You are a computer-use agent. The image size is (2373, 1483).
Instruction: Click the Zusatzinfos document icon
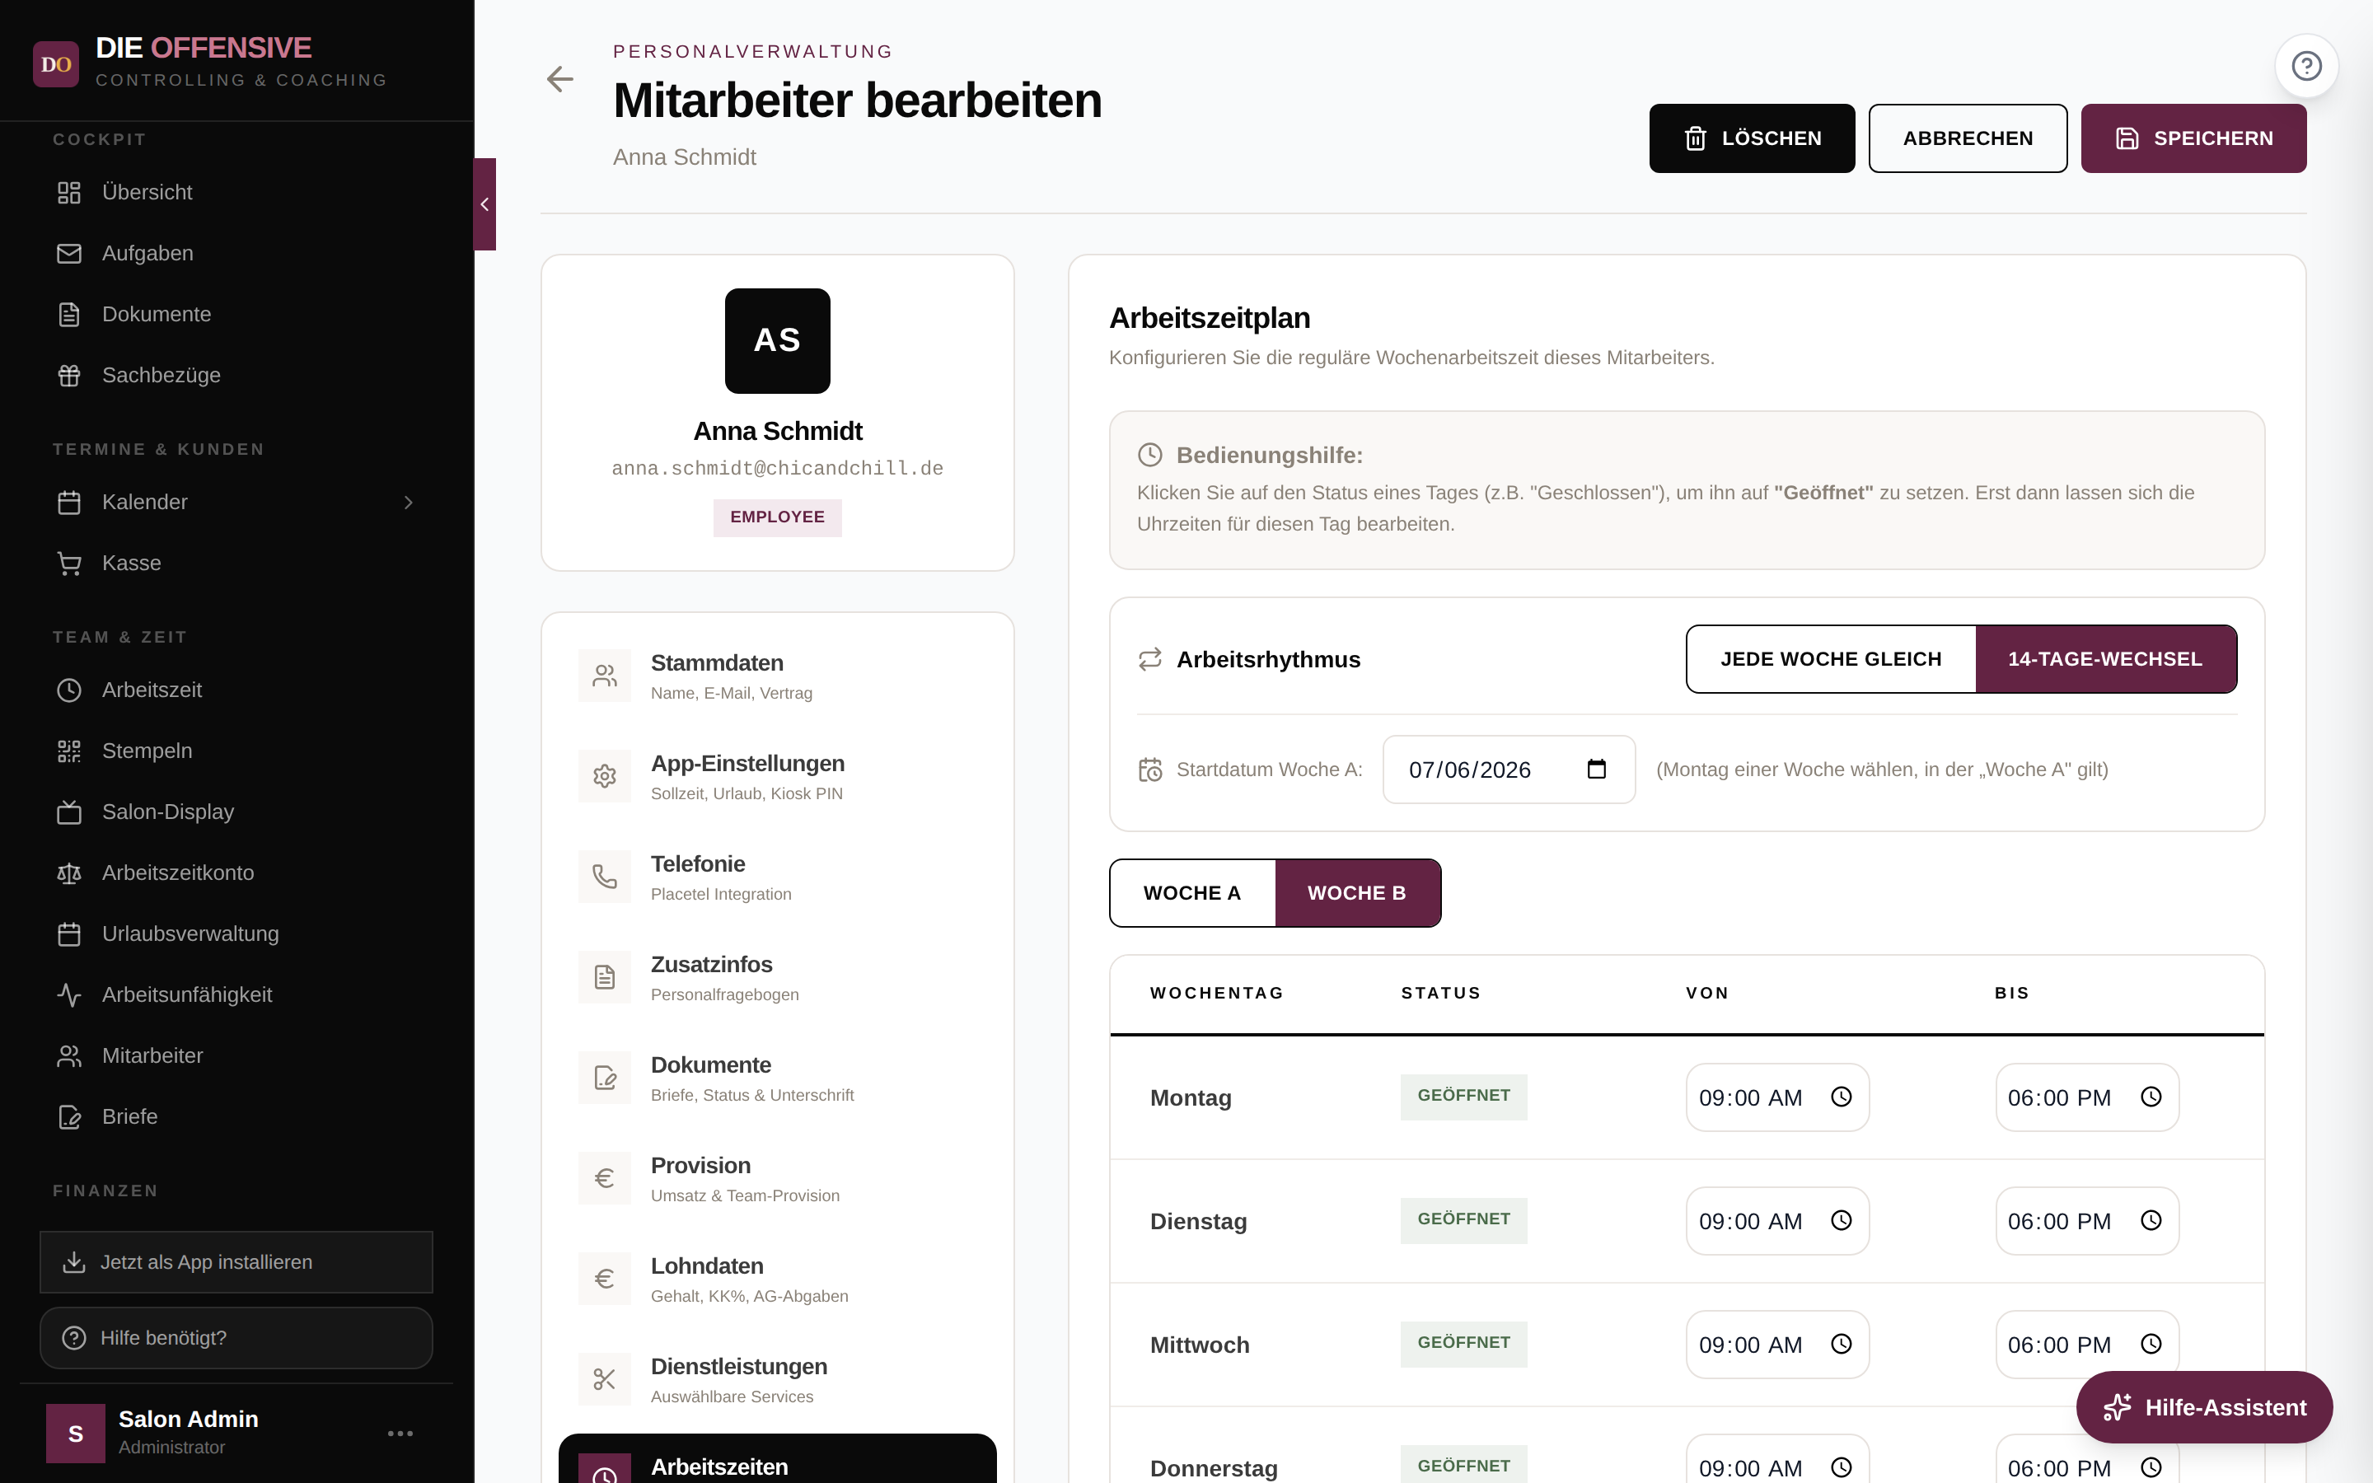coord(604,977)
